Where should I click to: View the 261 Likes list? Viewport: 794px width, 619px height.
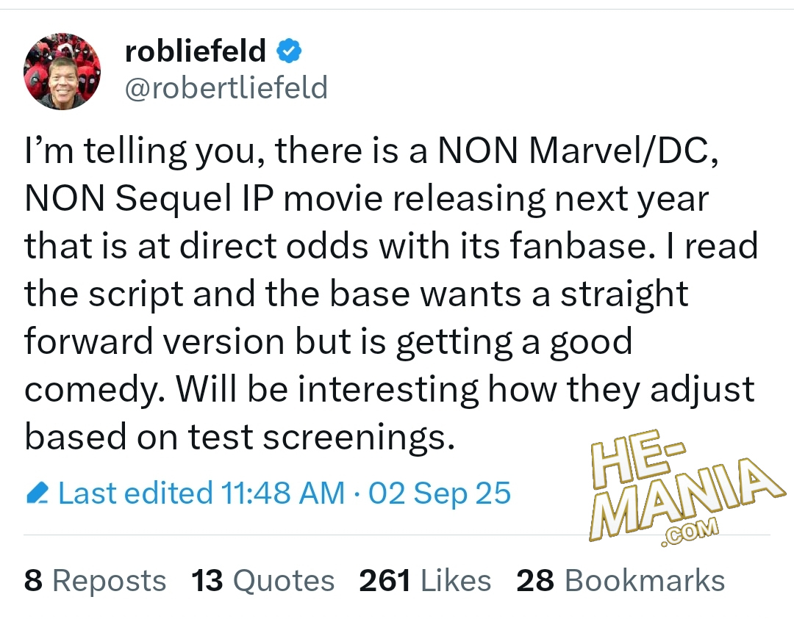point(425,581)
